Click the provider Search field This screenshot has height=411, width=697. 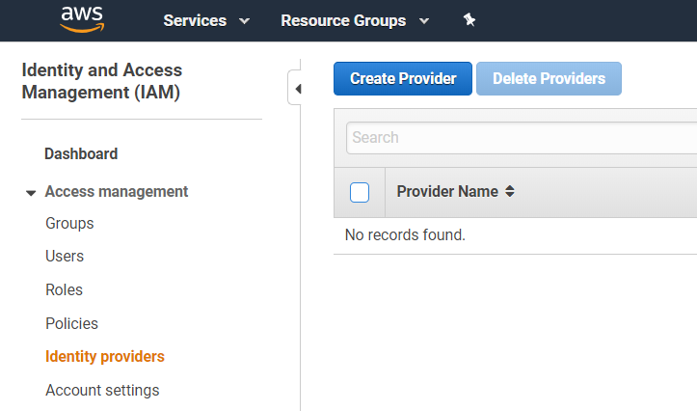pos(521,137)
